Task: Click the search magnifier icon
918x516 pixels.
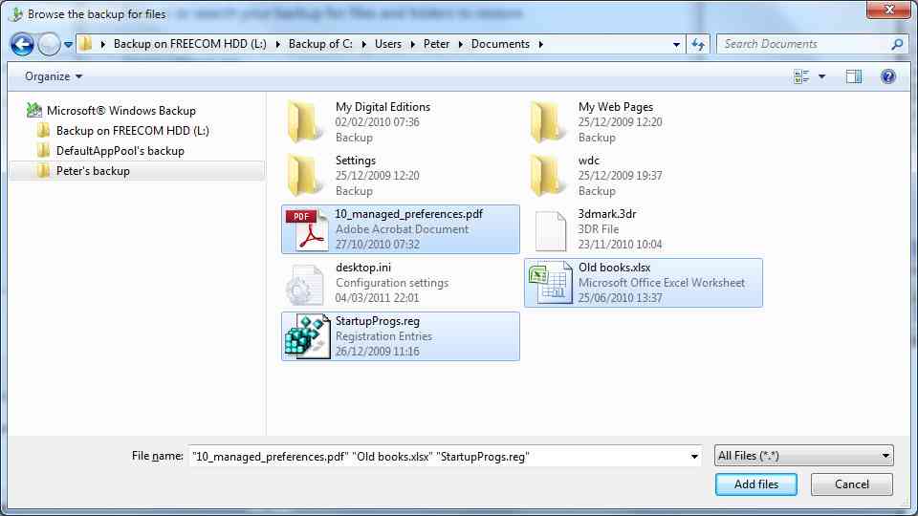Action: pos(897,44)
